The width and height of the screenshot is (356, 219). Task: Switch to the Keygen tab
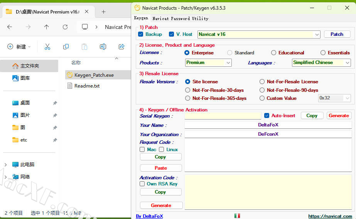141,18
